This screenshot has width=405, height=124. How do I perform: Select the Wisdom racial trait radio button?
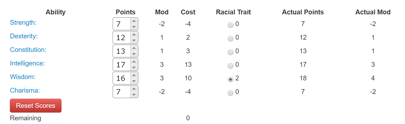(x=230, y=79)
